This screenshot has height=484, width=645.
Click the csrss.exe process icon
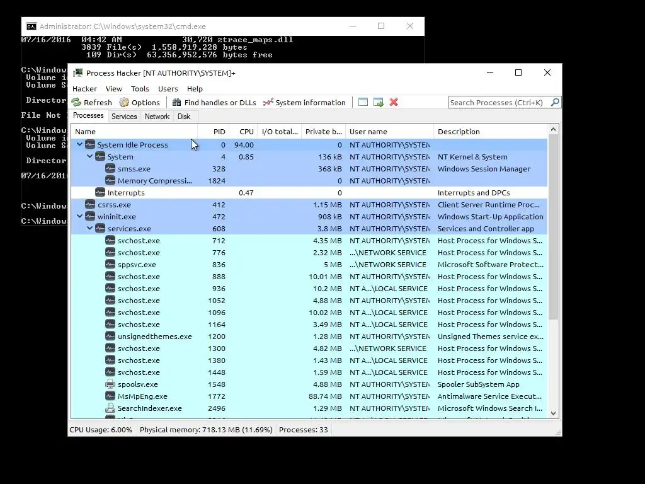[x=90, y=204]
